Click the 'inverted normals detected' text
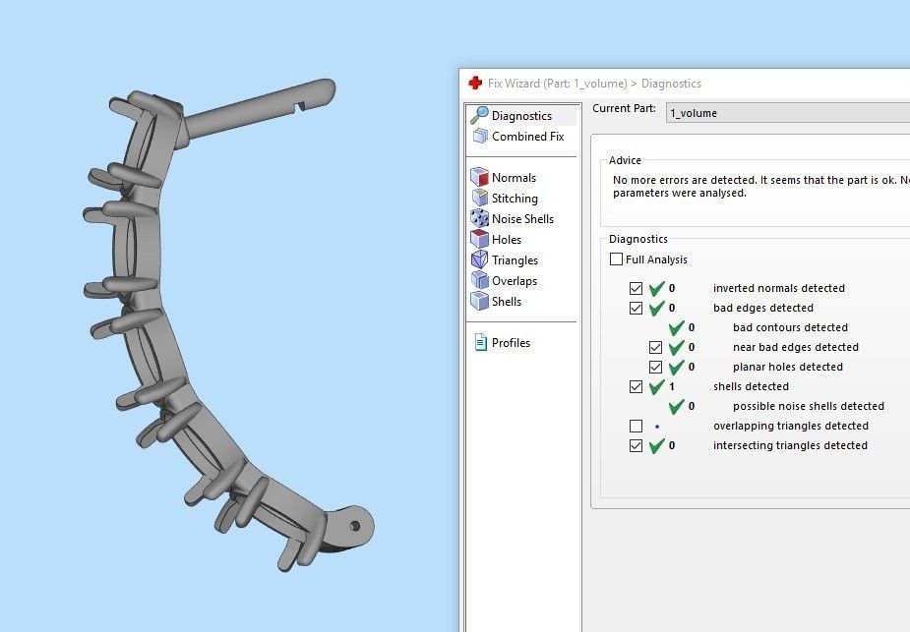The image size is (910, 632). coord(779,288)
